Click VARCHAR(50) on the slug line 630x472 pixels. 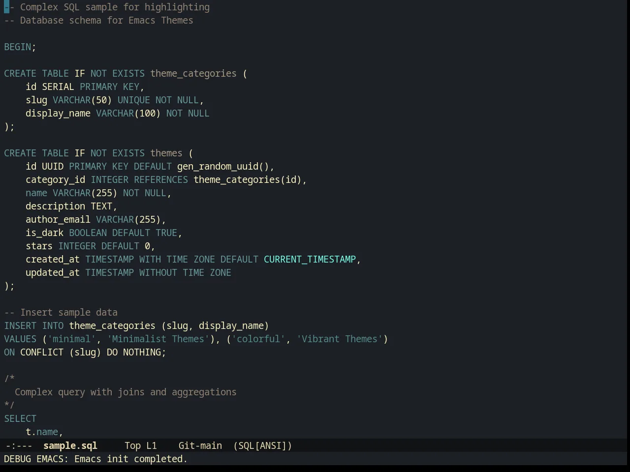82,100
